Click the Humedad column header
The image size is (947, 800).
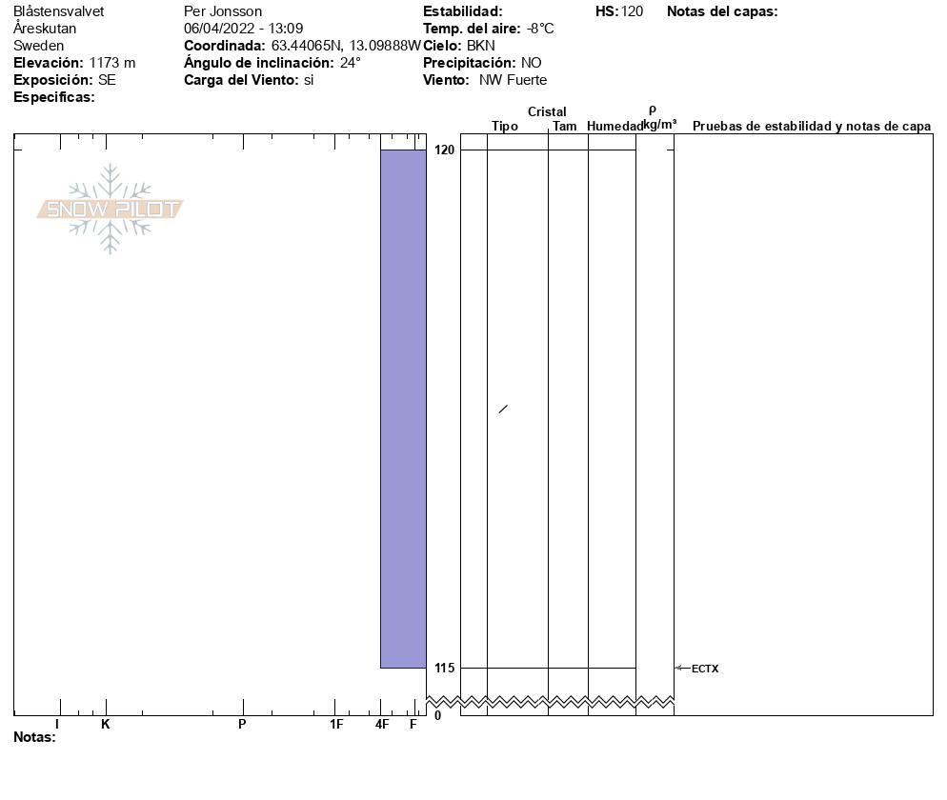pyautogui.click(x=615, y=127)
